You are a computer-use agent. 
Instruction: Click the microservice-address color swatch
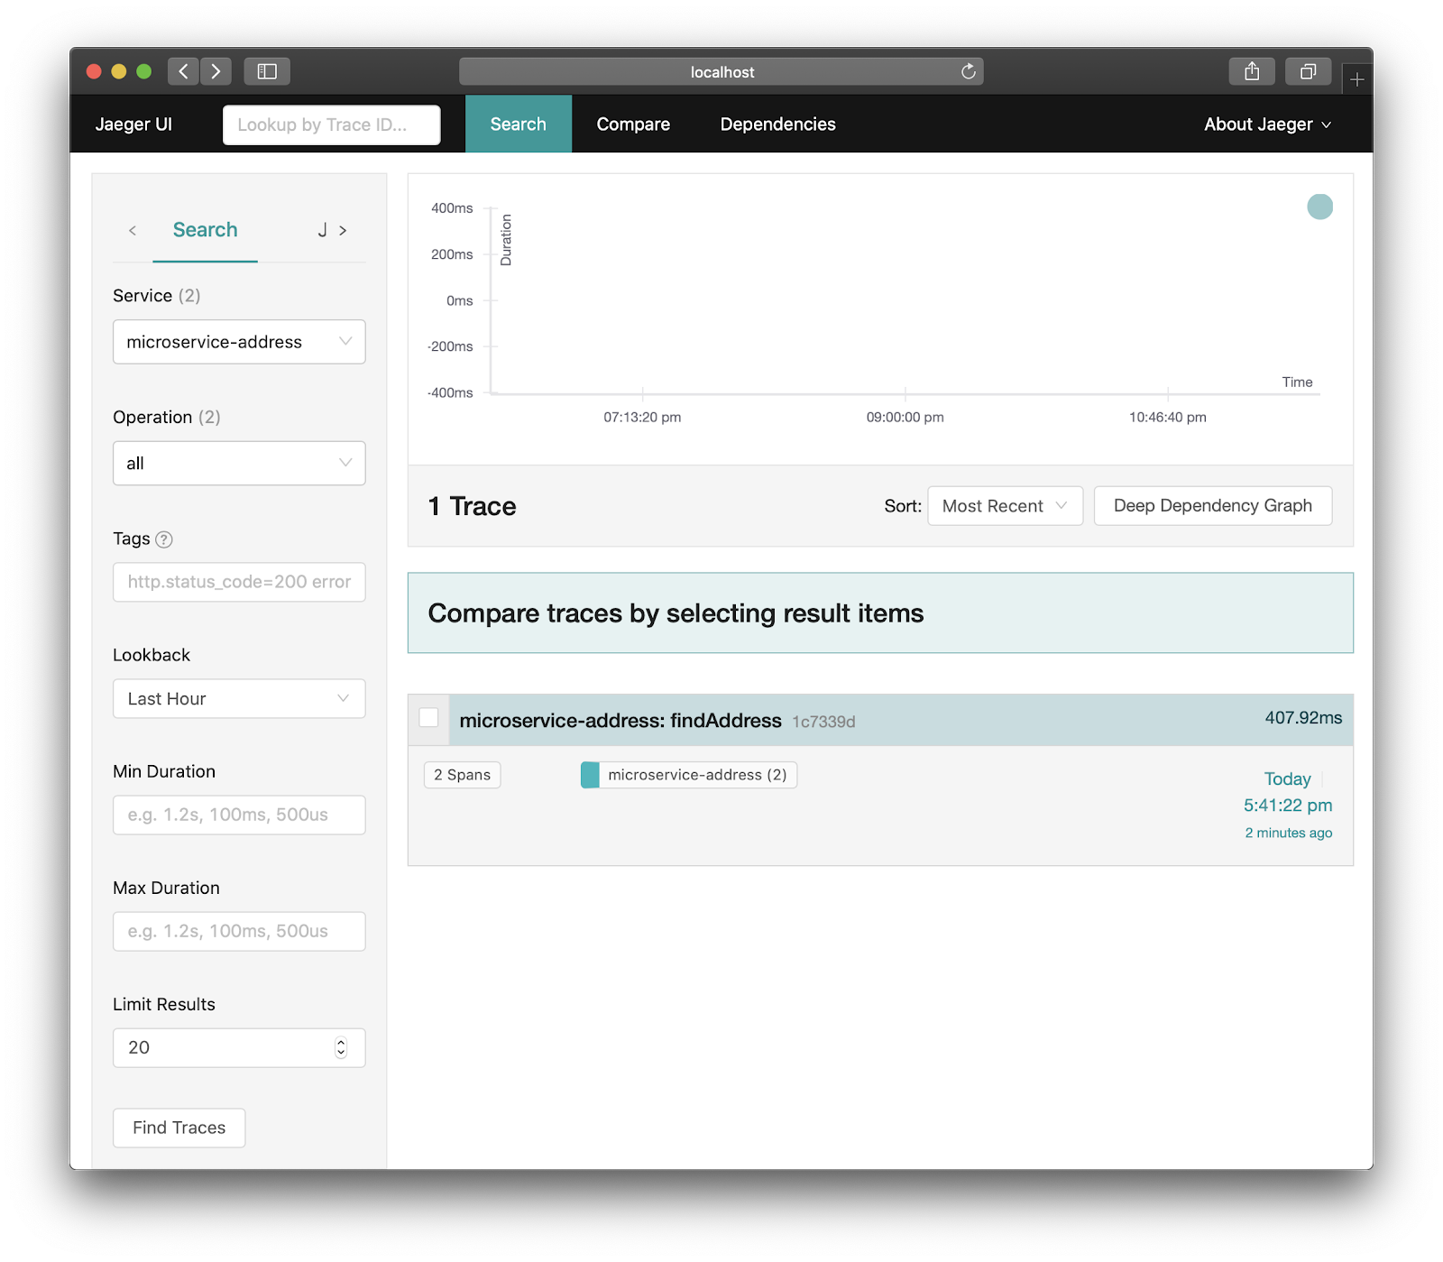point(590,775)
